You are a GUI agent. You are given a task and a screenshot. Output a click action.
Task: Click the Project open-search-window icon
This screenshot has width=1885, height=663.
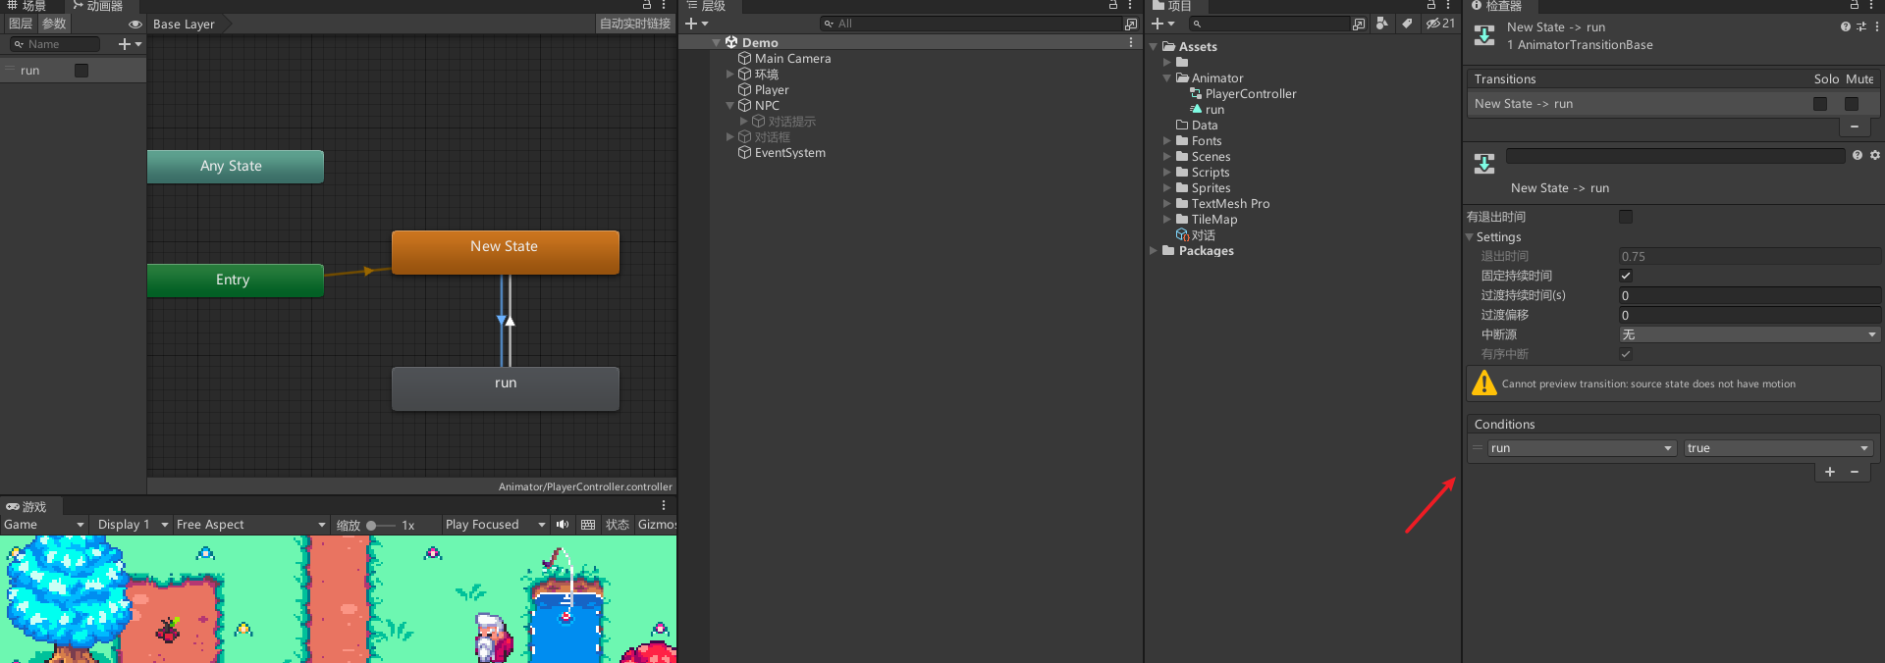pyautogui.click(x=1359, y=24)
